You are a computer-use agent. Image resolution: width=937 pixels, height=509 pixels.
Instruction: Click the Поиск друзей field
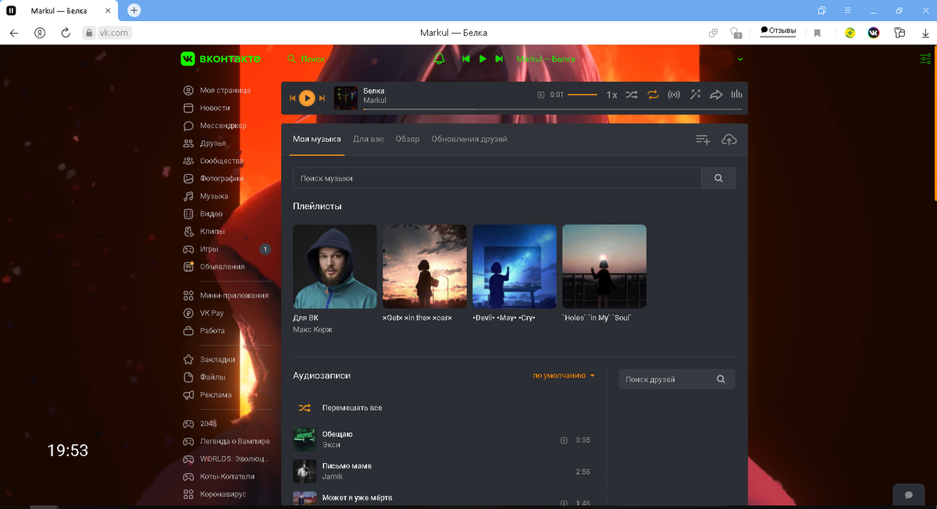677,379
